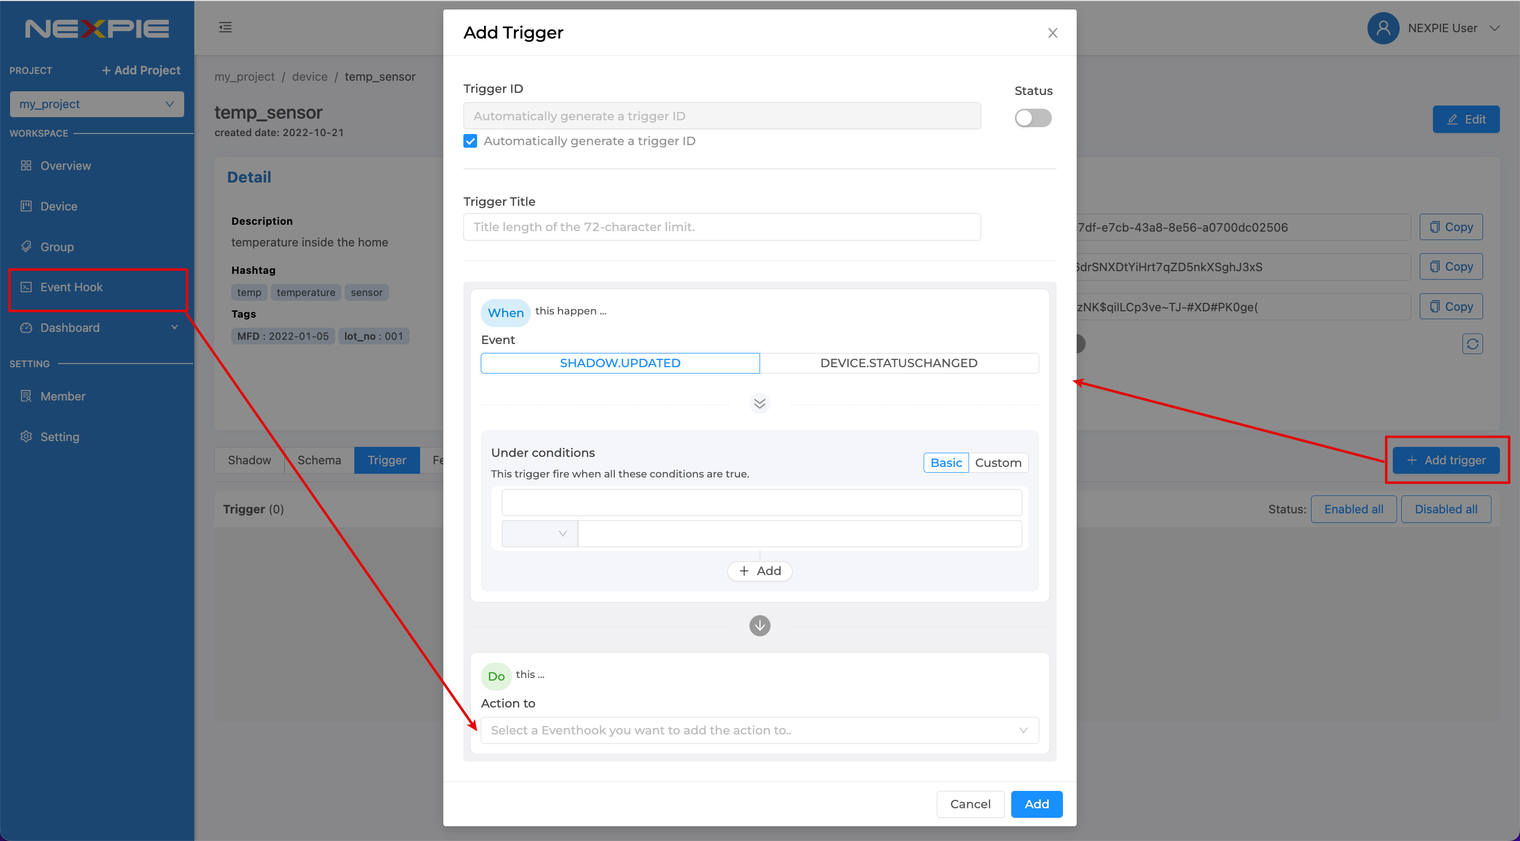Open the my_project dropdown
1520x841 pixels.
97,104
